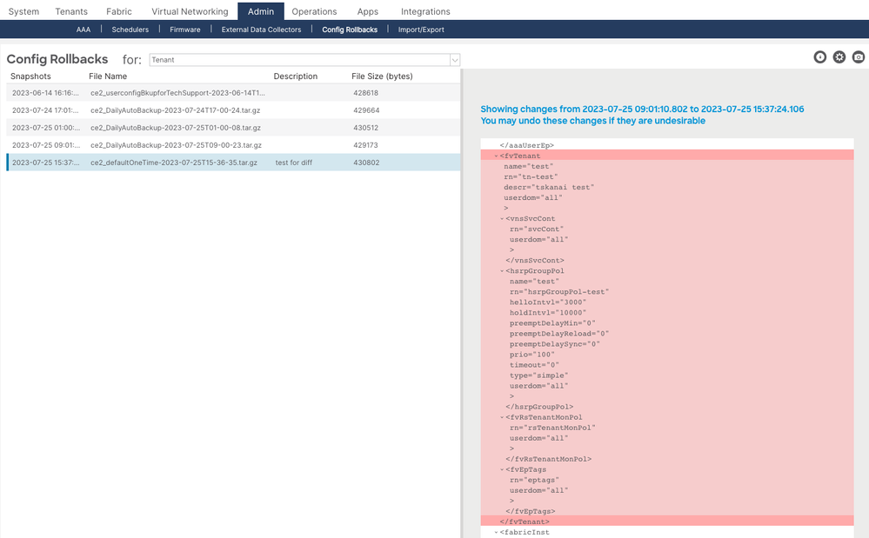Collapse the fvRsTenantMonPol XML node

[x=502, y=417]
